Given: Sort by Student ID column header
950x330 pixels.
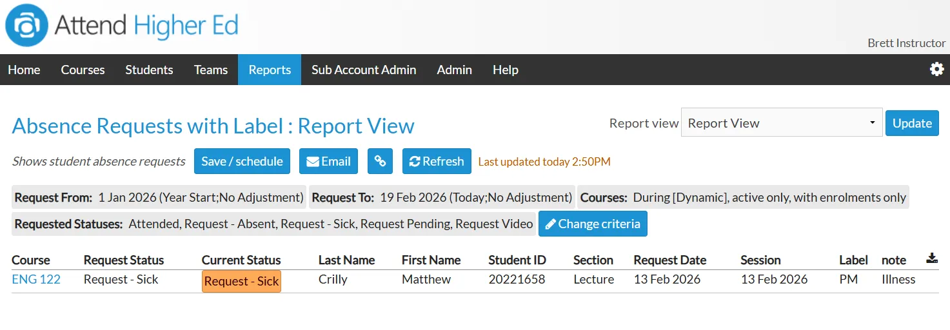Looking at the screenshot, I should [517, 260].
